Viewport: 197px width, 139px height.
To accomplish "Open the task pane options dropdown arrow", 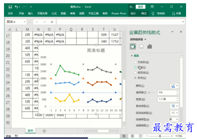I will point(172,32).
